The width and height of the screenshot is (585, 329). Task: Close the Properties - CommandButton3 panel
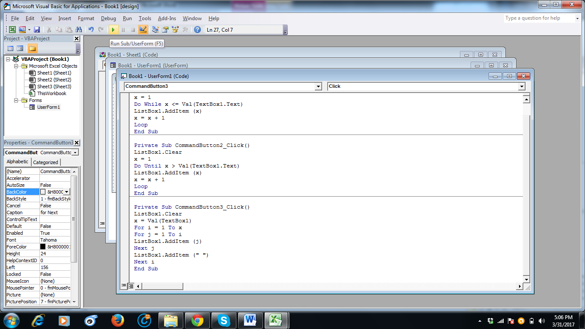77,143
